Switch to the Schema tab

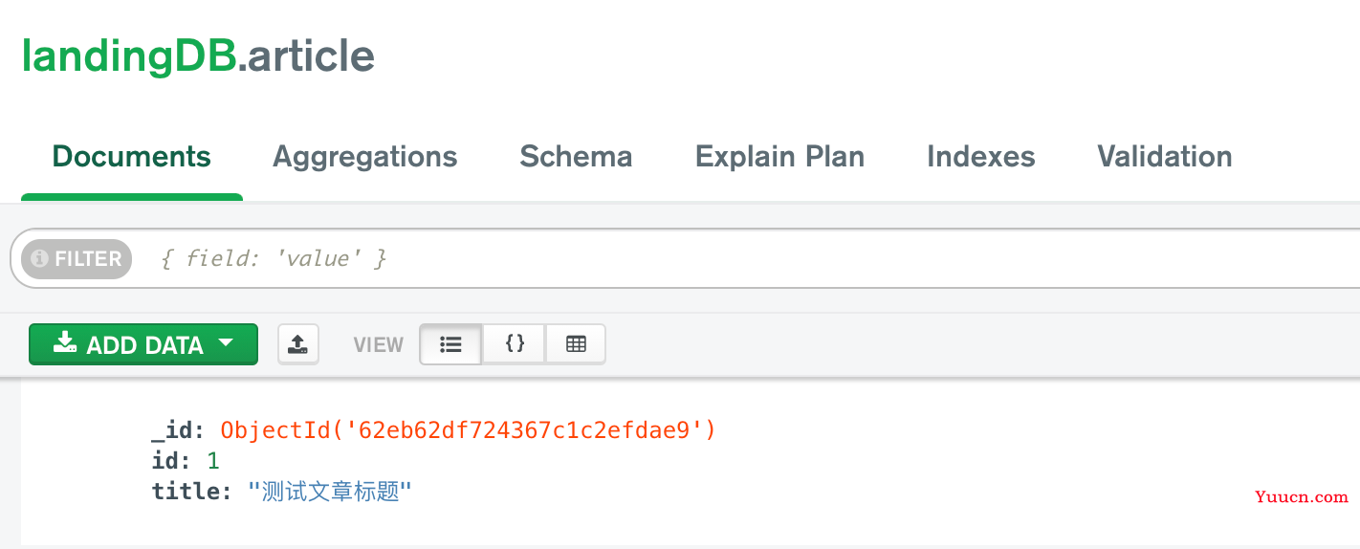tap(576, 157)
